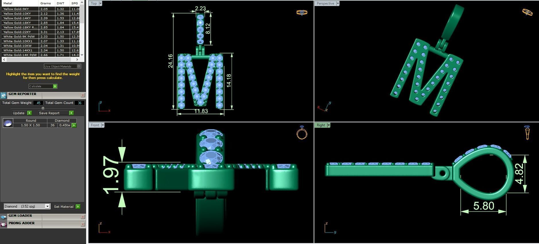This screenshot has width=539, height=244.
Task: Click the 11.83 width dimension in Top viewport
Action: pos(201,111)
